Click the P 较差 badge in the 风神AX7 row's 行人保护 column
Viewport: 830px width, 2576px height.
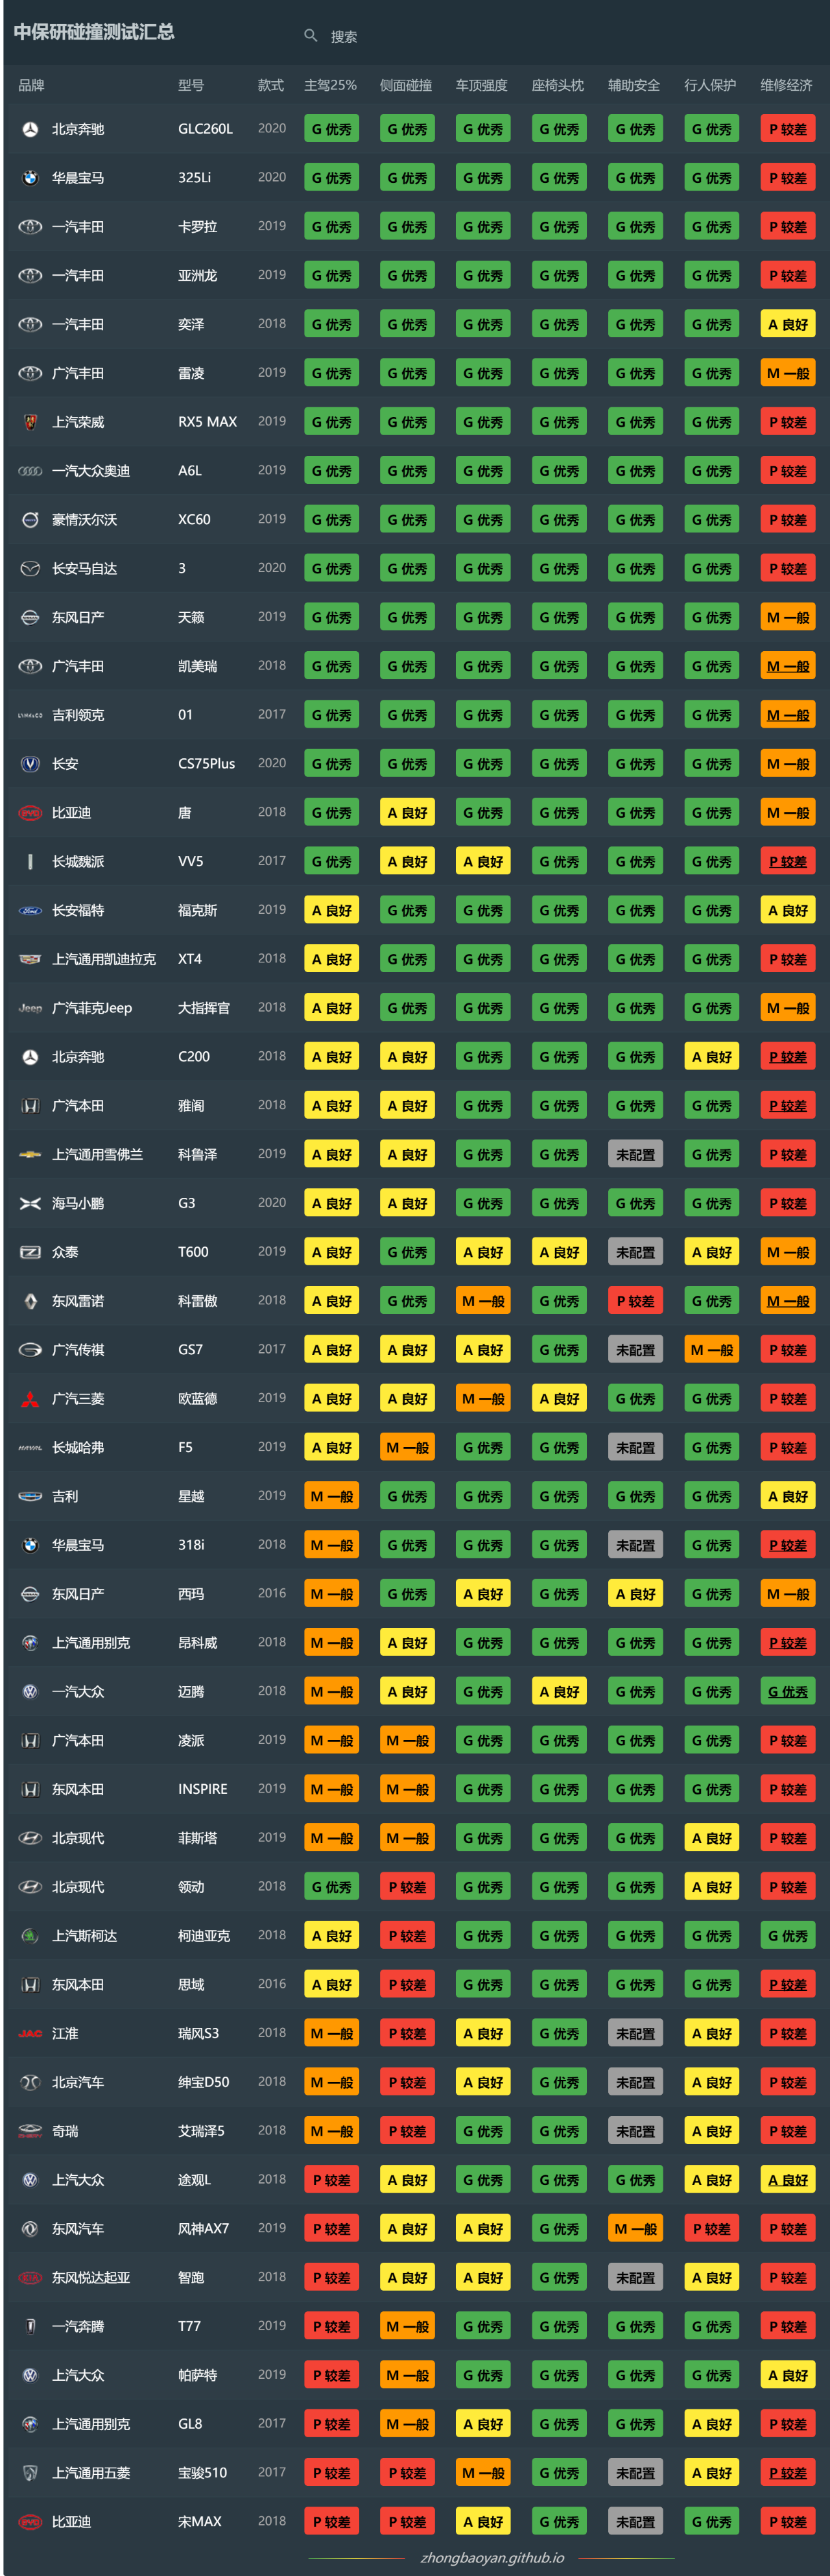pyautogui.click(x=712, y=2229)
